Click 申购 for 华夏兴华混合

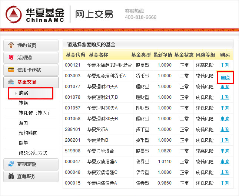pyautogui.click(x=225, y=151)
